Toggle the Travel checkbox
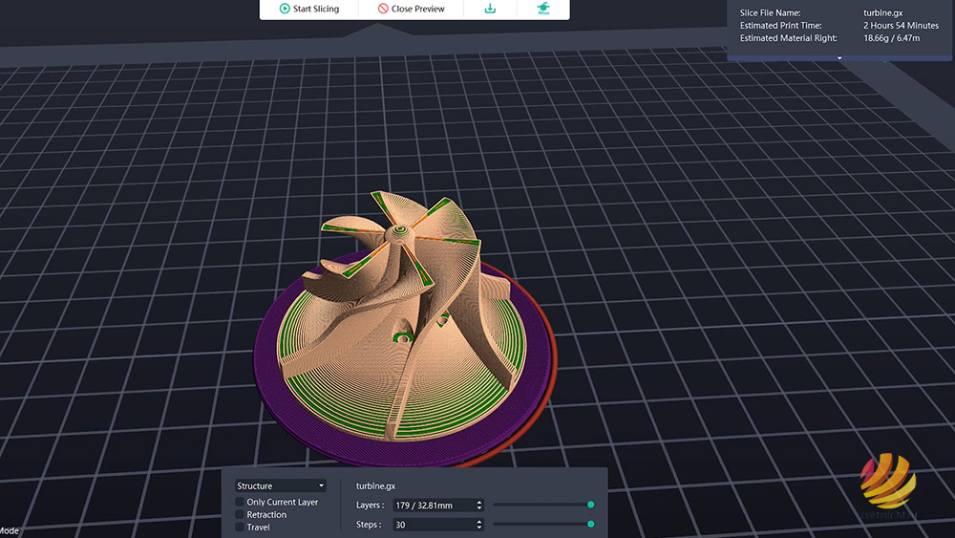The image size is (955, 538). [x=240, y=527]
